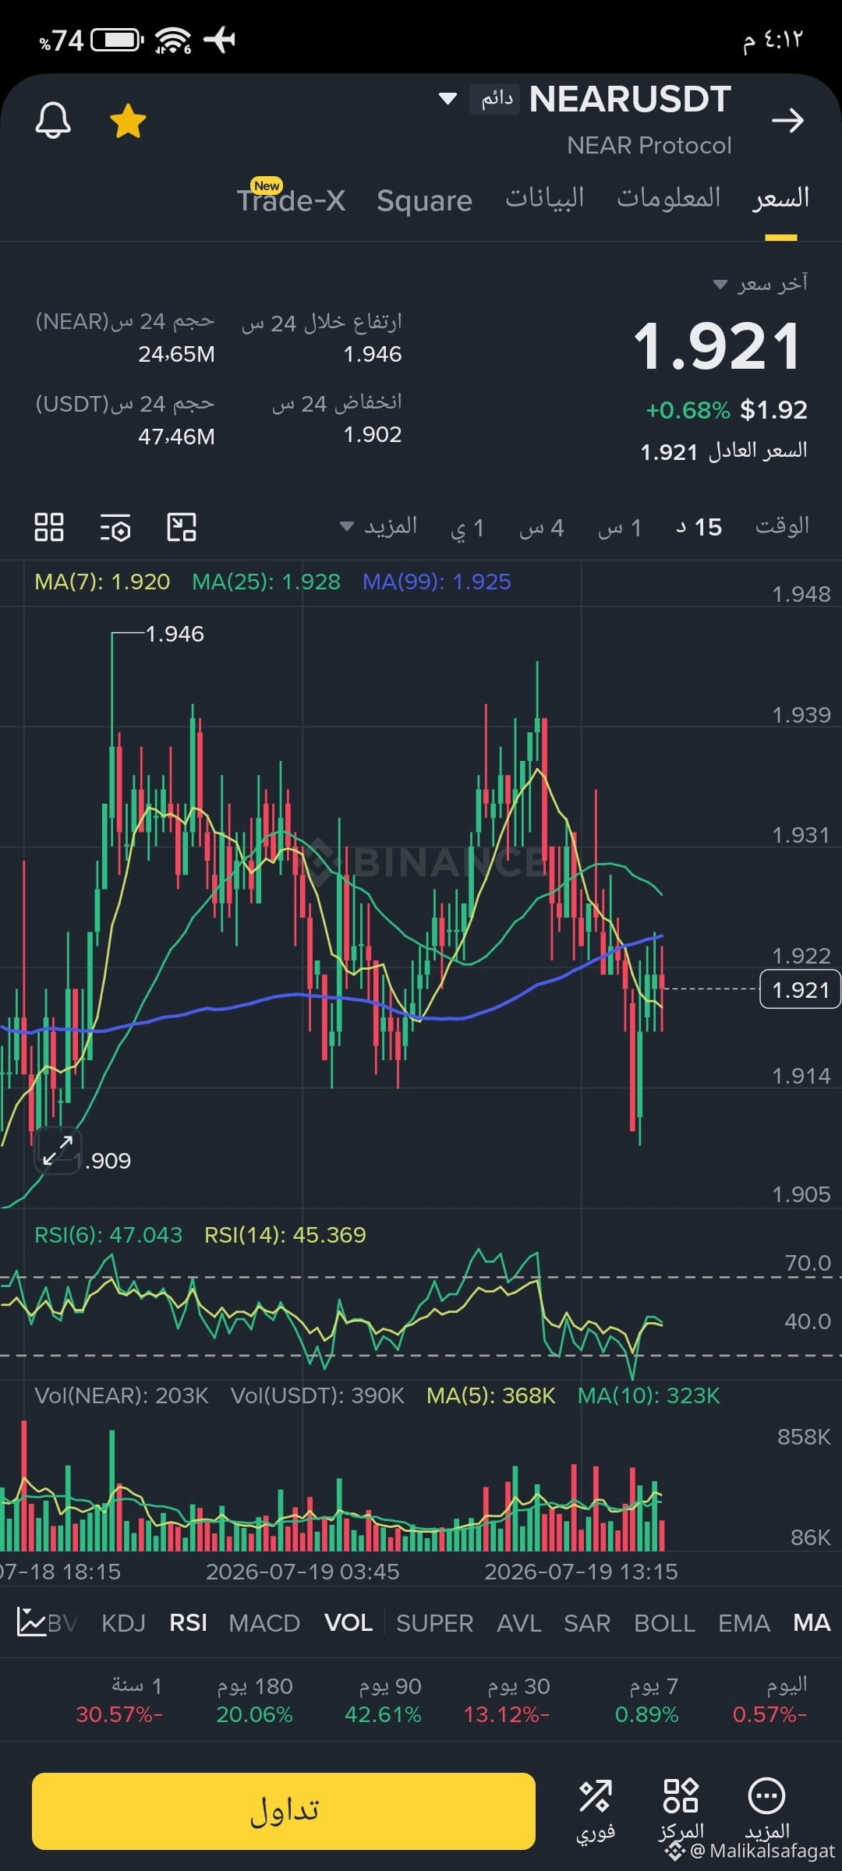This screenshot has width=842, height=1871.
Task: Select the دائم perpetual tag
Action: click(x=495, y=99)
